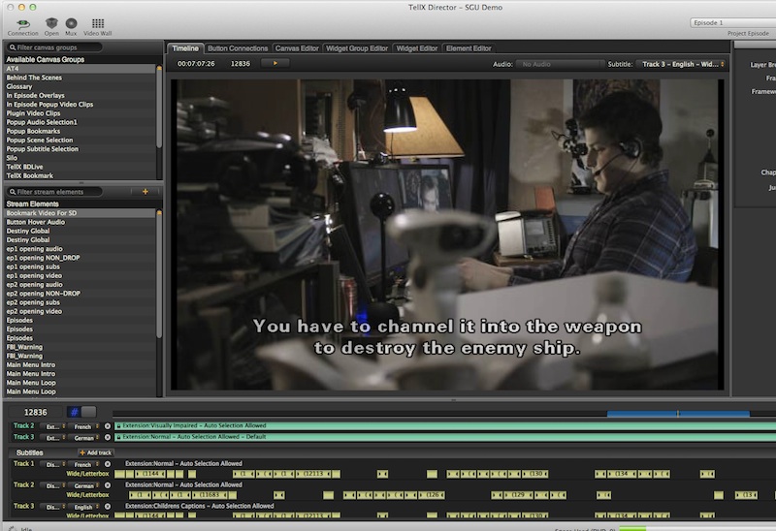Switch to the Button Connections tab
The width and height of the screenshot is (776, 531).
pos(238,48)
